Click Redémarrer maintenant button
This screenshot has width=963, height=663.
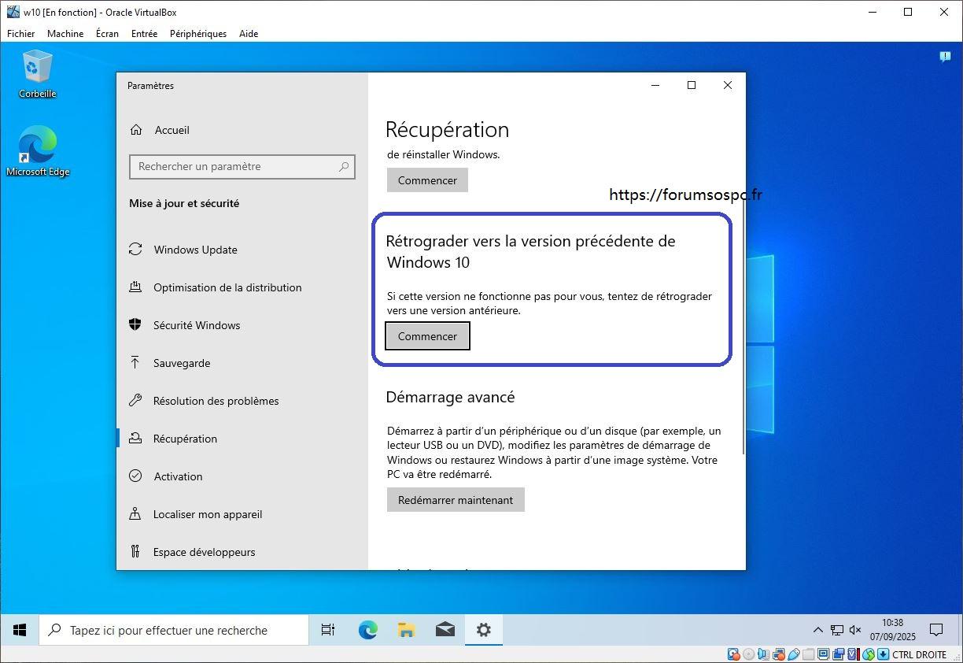pyautogui.click(x=456, y=500)
